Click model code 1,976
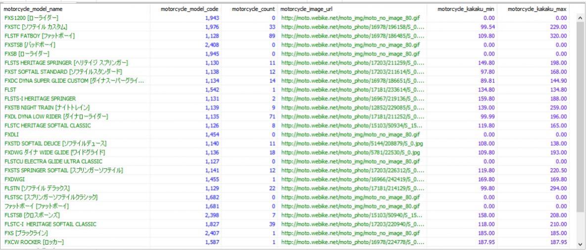The width and height of the screenshot is (586, 250). 212,27
